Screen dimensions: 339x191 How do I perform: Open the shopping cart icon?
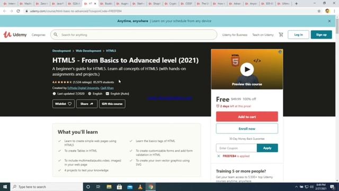(x=281, y=34)
